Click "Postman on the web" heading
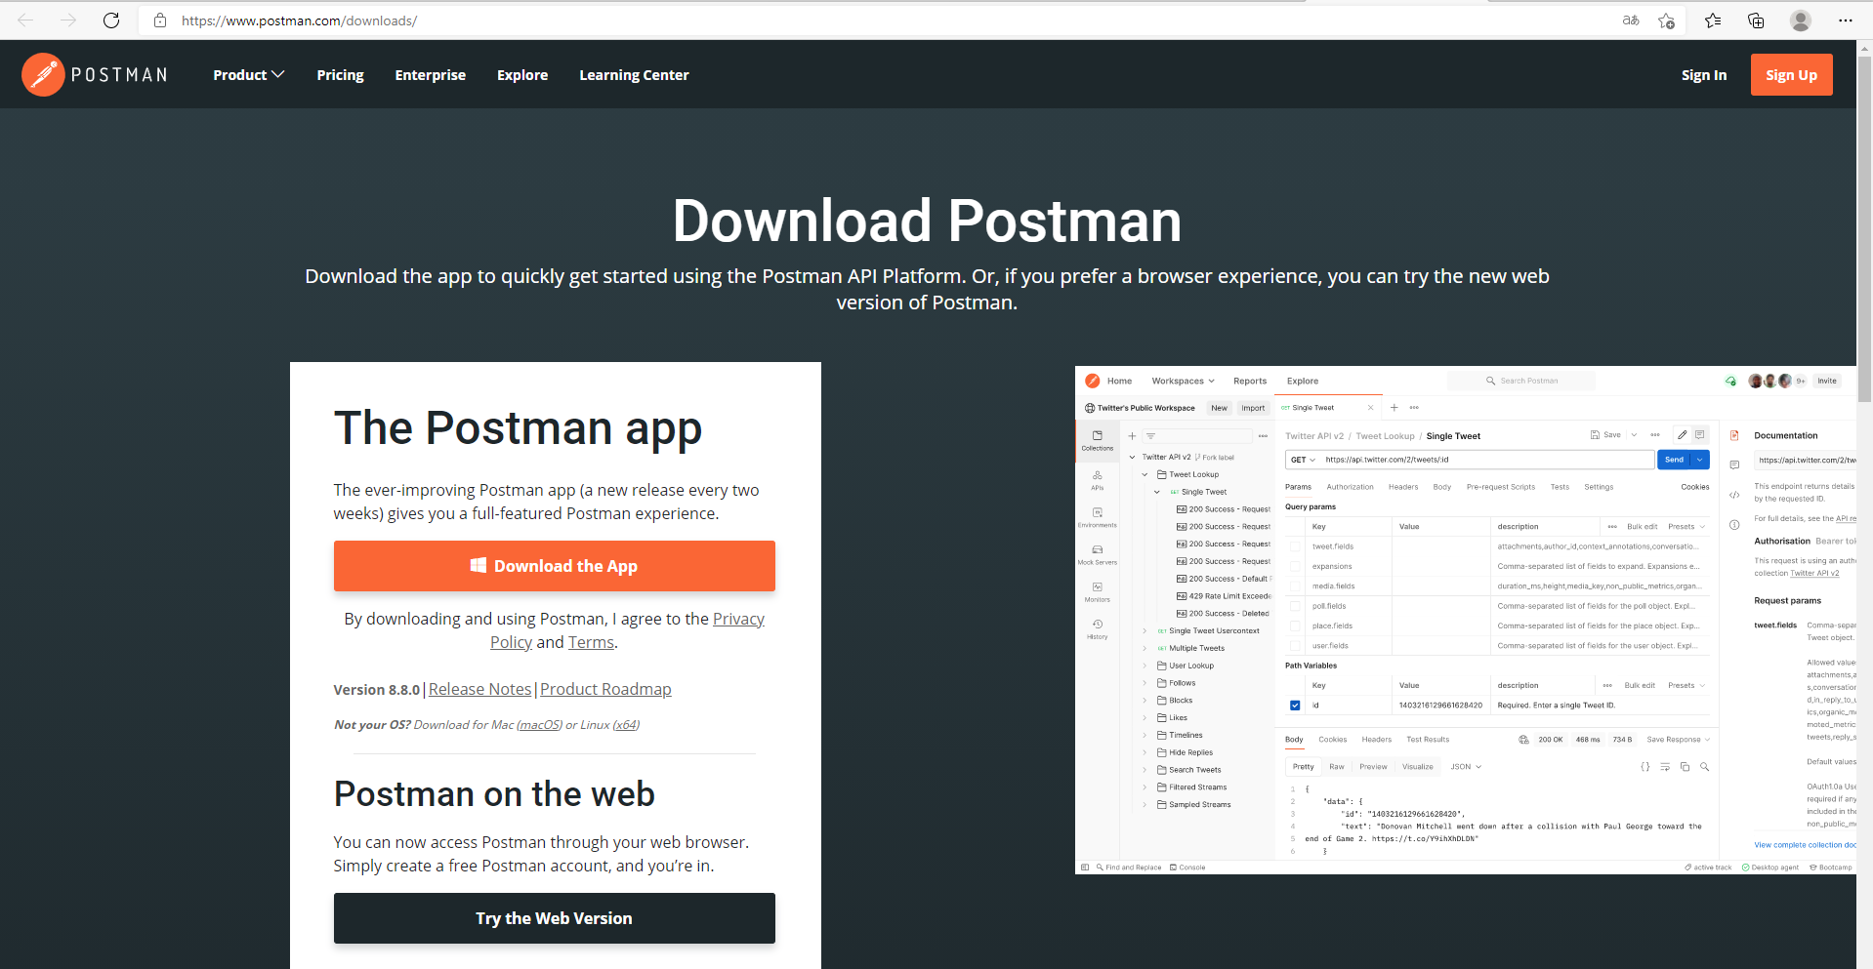The image size is (1873, 969). point(494,794)
